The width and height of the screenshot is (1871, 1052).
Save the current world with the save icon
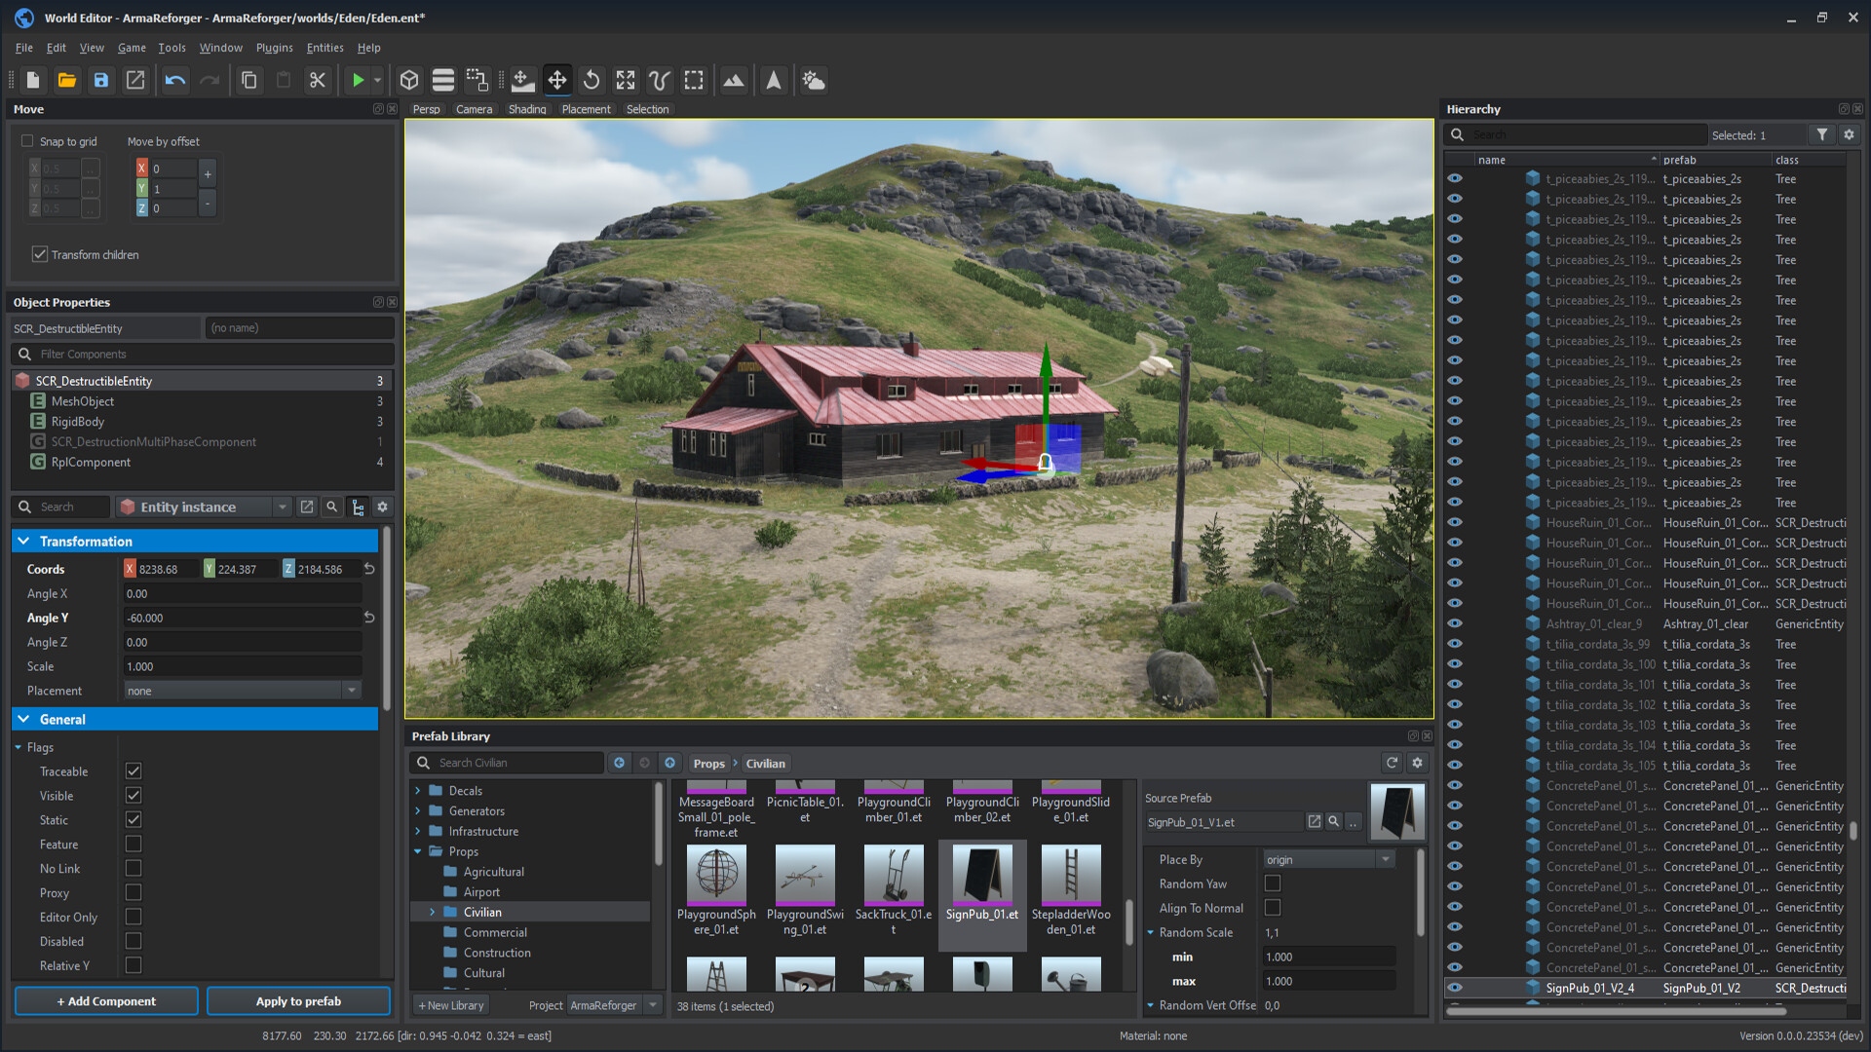101,80
